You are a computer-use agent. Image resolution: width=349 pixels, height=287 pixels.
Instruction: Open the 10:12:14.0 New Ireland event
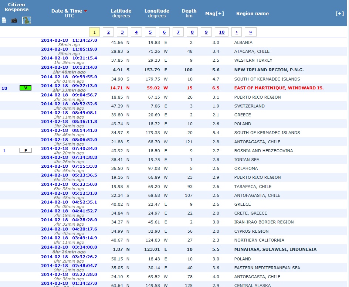pos(69,67)
